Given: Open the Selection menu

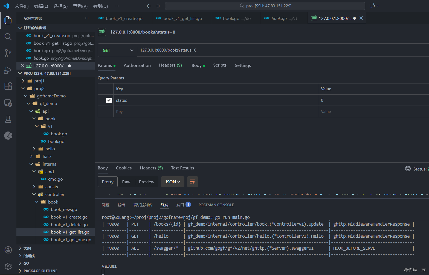Looking at the screenshot, I should [60, 6].
